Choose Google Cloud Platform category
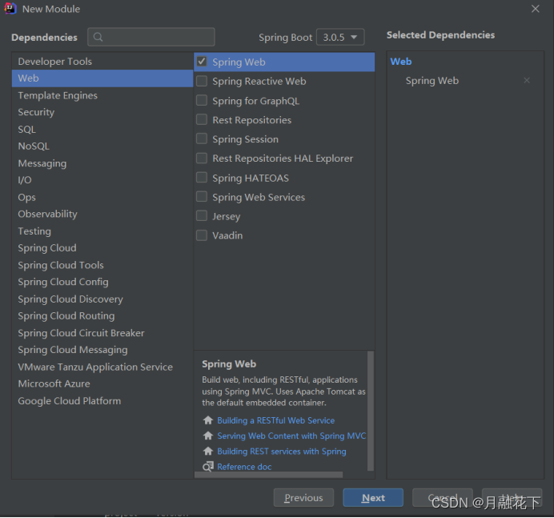This screenshot has width=554, height=518. [x=102, y=400]
